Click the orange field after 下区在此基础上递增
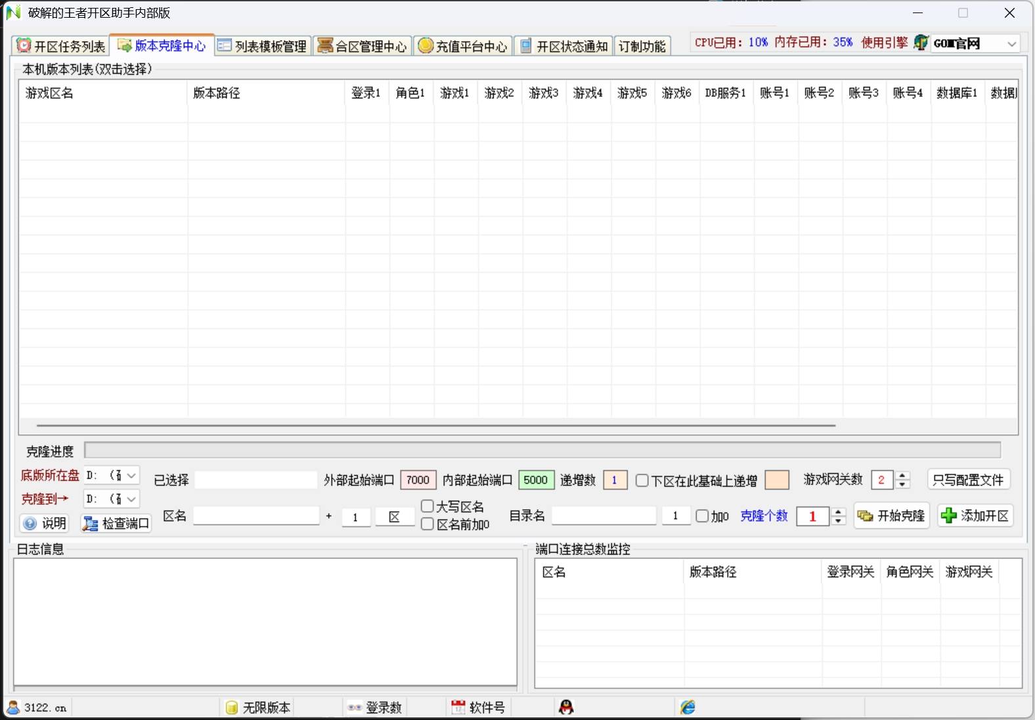This screenshot has height=720, width=1035. coord(777,480)
